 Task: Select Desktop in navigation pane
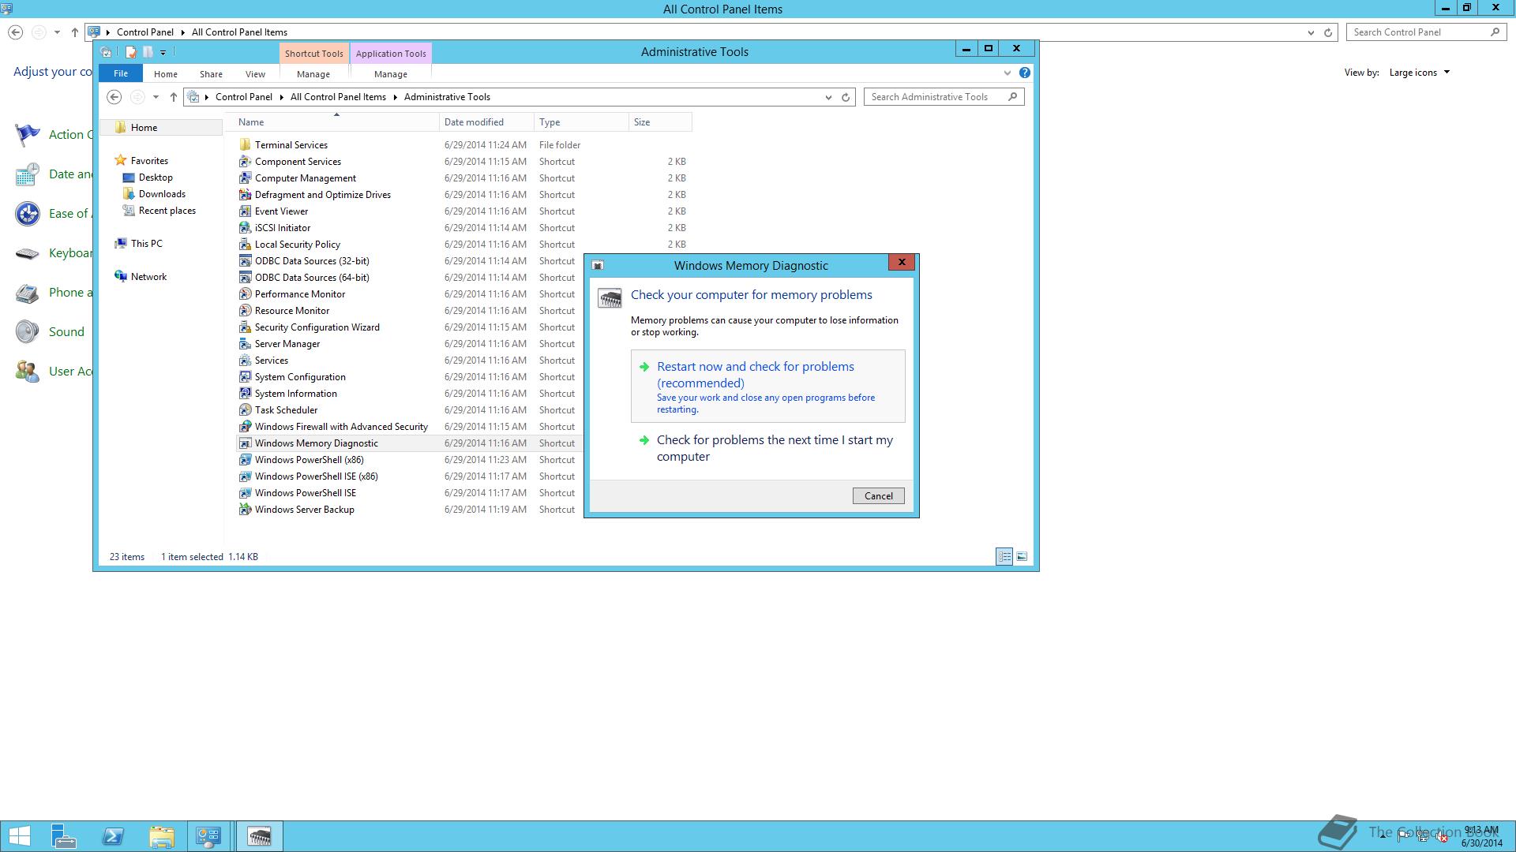156,177
